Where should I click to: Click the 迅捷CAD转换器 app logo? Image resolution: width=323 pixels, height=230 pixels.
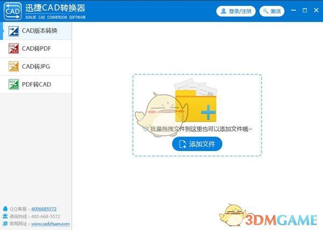pos(12,11)
